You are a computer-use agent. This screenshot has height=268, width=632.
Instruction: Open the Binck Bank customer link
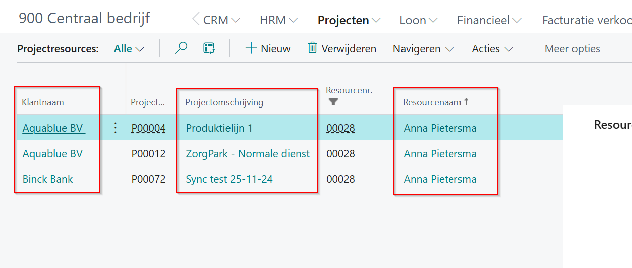tap(47, 179)
